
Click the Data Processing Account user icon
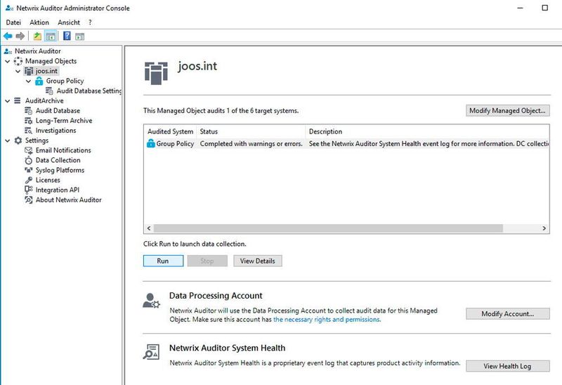[151, 301]
